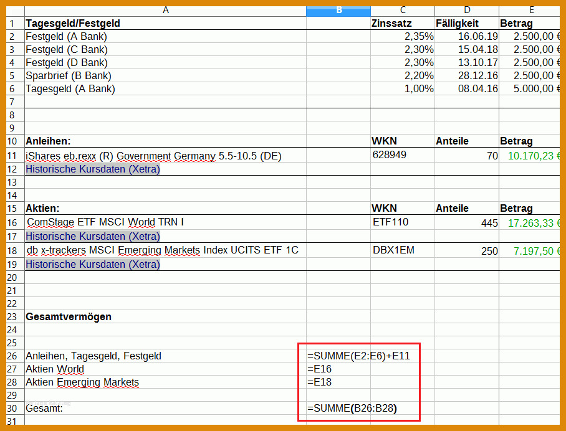Screen dimensions: 566x431
Task: Select row 23 header
Action: pos(15,316)
